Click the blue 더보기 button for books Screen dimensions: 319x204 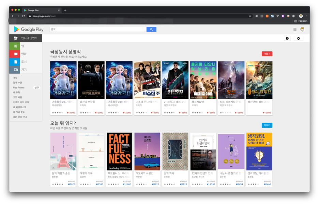[x=267, y=125]
